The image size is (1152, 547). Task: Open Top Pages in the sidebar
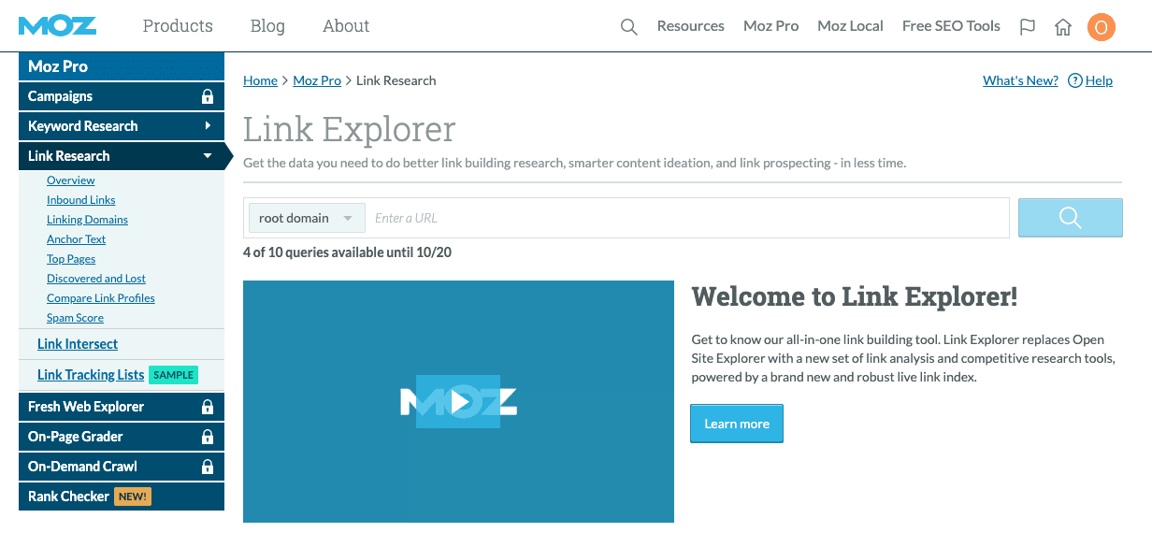71,259
